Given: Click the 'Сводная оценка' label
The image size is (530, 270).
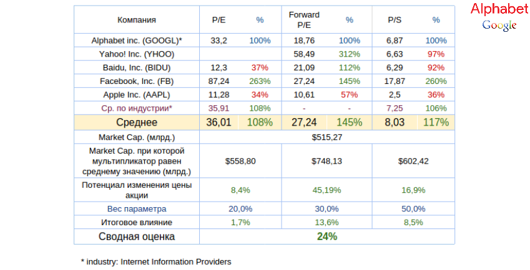Looking at the screenshot, I should point(137,236).
